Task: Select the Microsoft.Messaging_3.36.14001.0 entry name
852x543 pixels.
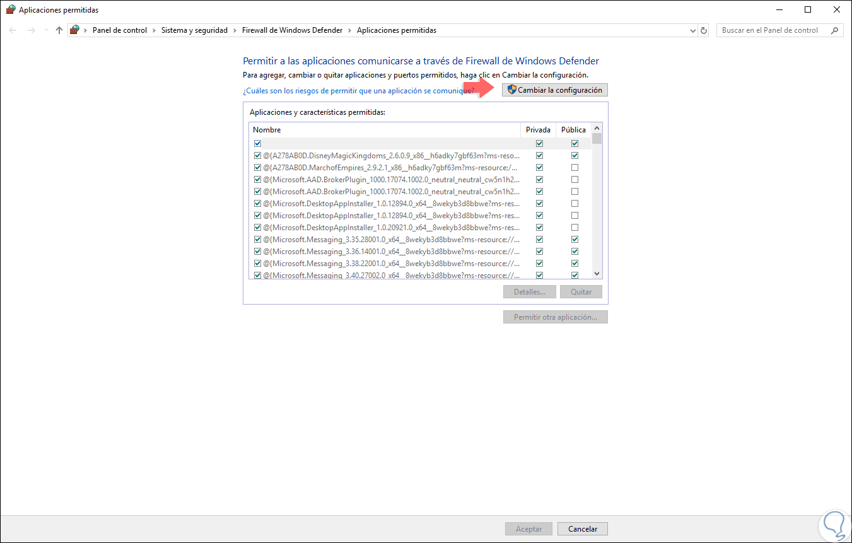Action: coord(392,252)
